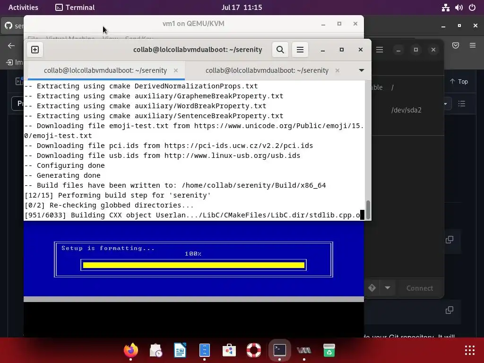Click the '-- Generating done' terminal line
Viewport: 484px width, 363px height.
point(62,175)
